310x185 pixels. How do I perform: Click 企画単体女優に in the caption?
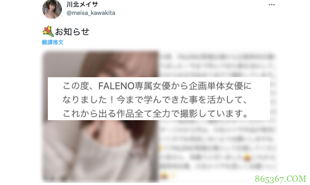click(220, 86)
